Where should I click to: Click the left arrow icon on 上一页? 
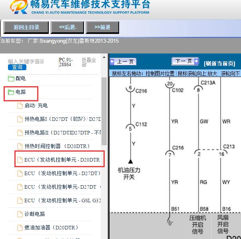click(112, 62)
